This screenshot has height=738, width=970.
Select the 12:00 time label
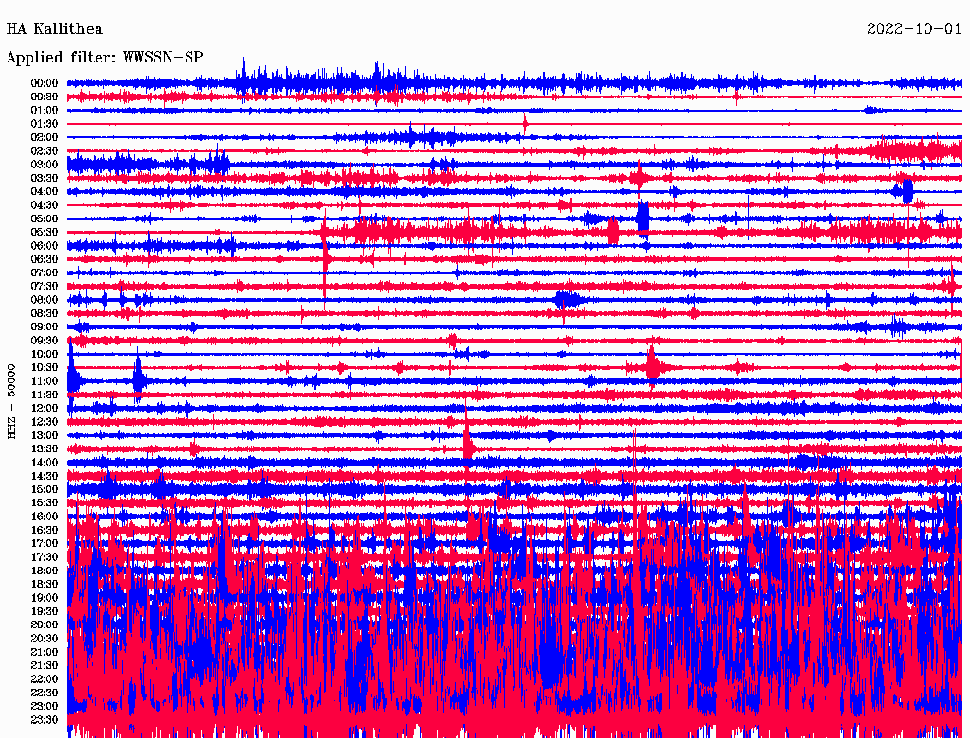pos(45,408)
